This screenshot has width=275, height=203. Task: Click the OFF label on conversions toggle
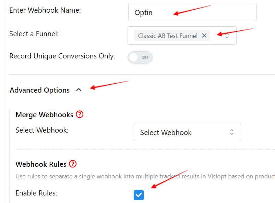(x=145, y=57)
